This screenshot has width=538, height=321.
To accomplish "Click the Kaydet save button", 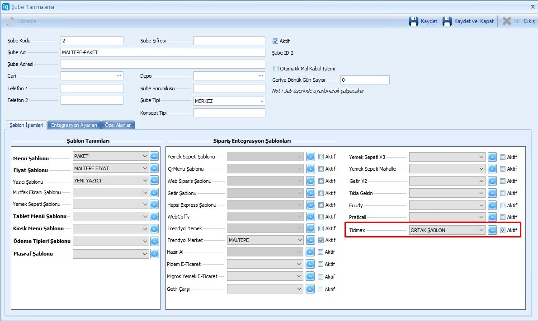I will pos(423,21).
